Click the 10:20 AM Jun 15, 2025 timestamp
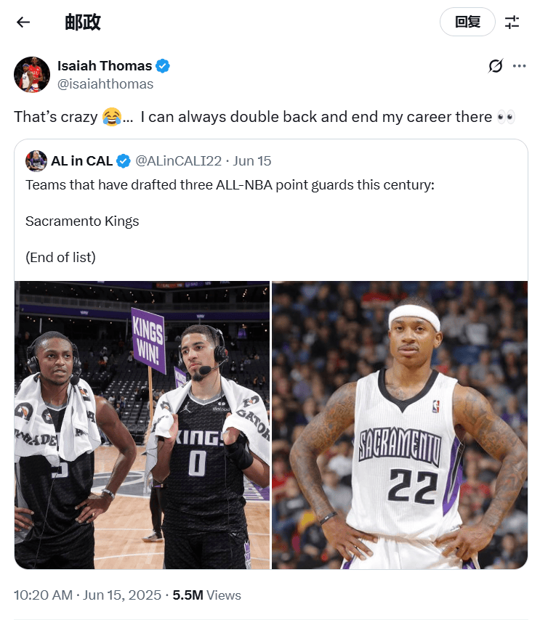540x620 pixels. pos(87,595)
